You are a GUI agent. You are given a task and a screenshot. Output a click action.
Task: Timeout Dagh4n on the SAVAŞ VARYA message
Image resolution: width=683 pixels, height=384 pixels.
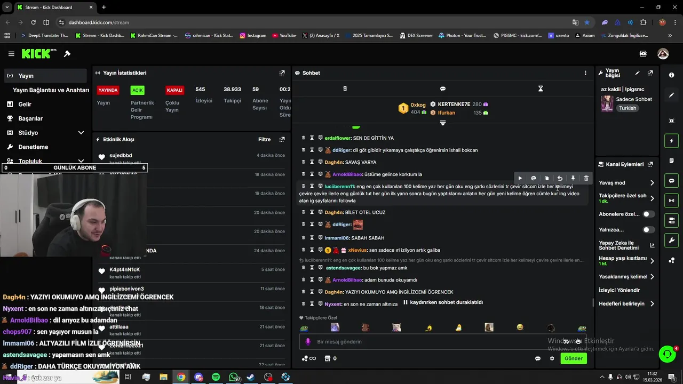pyautogui.click(x=312, y=162)
